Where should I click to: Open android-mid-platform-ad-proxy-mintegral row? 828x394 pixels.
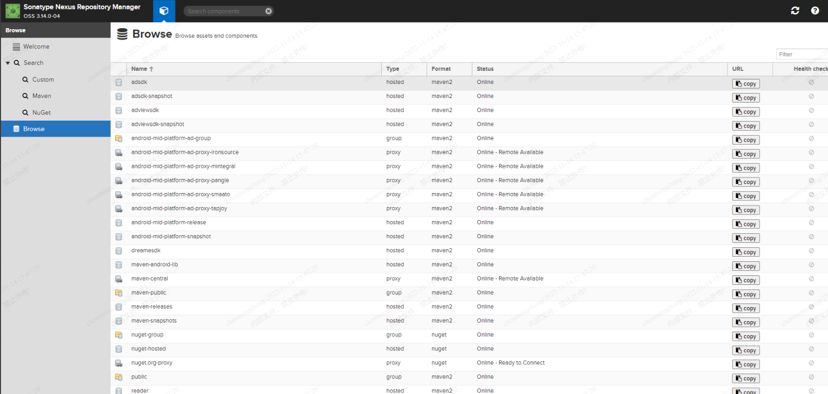coord(469,167)
